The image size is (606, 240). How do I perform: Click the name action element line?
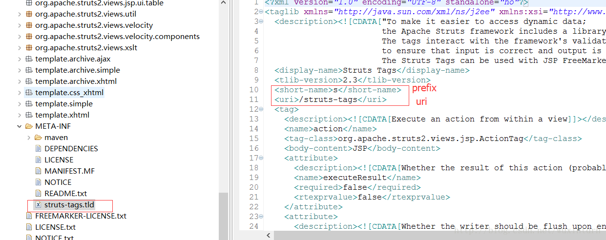coord(330,129)
